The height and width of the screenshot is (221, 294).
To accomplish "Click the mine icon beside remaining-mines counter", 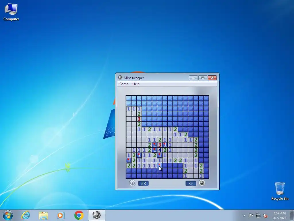I will tap(202, 183).
